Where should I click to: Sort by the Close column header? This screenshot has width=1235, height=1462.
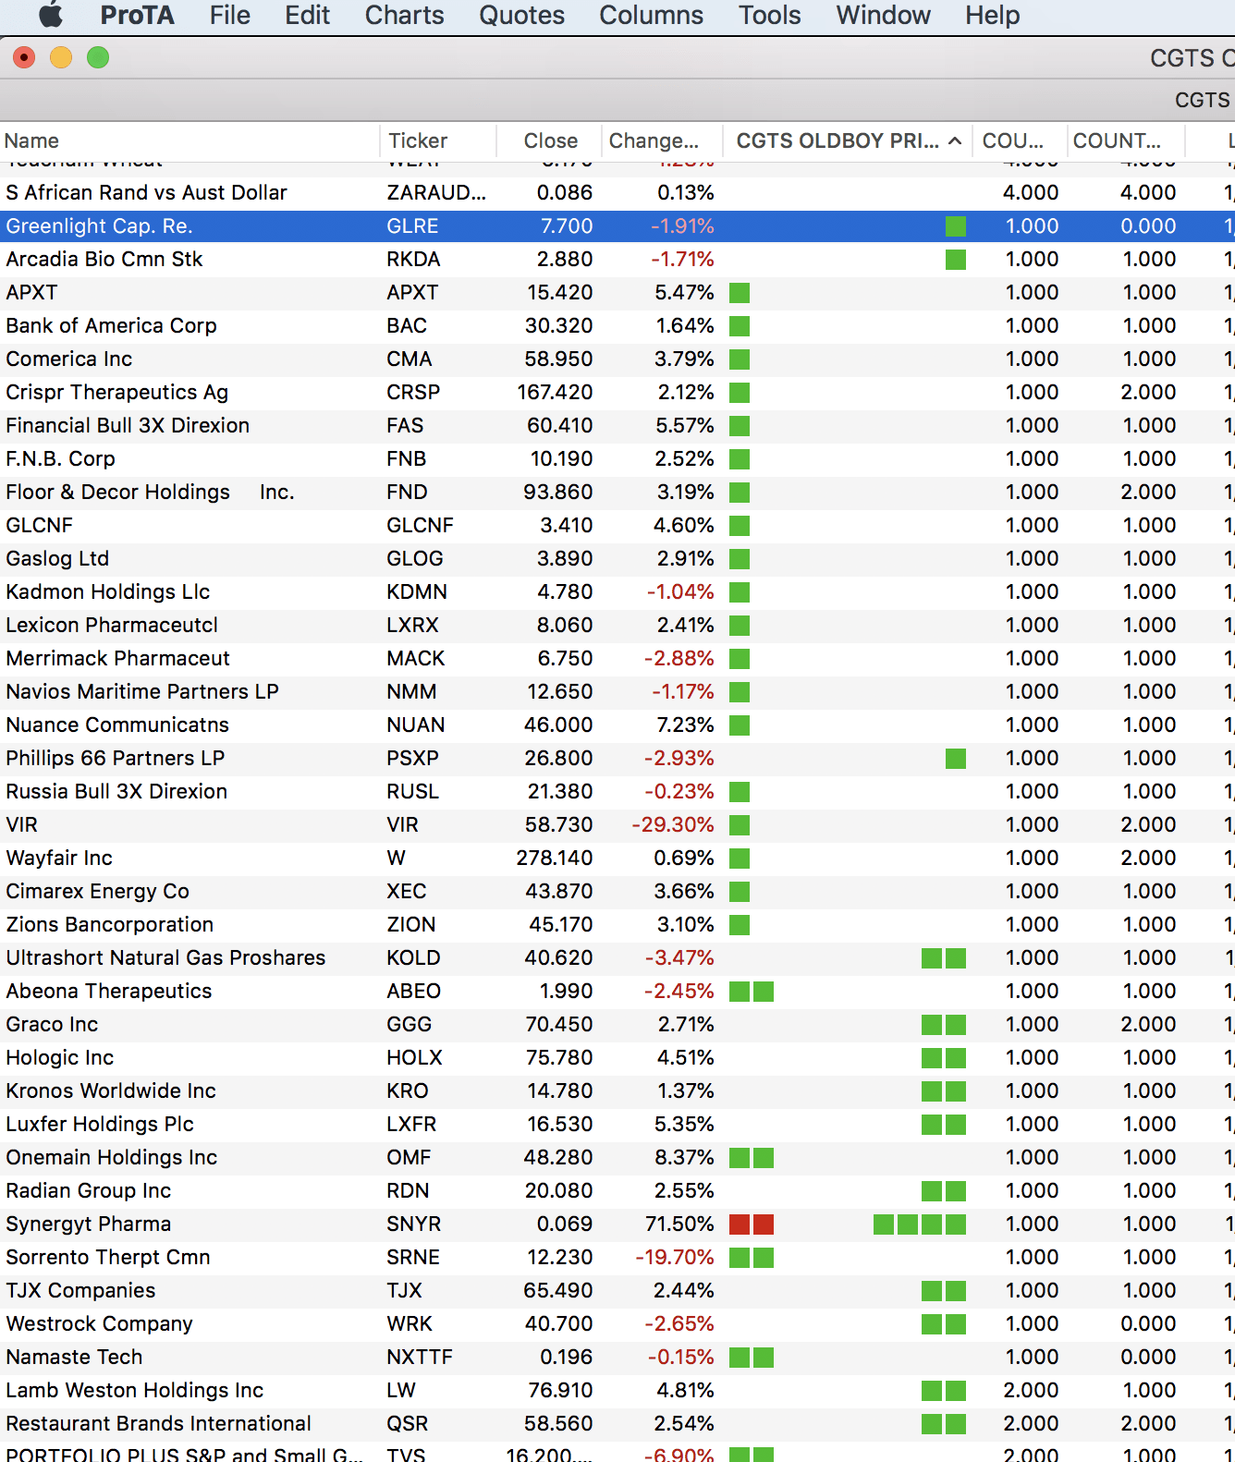[x=549, y=140]
